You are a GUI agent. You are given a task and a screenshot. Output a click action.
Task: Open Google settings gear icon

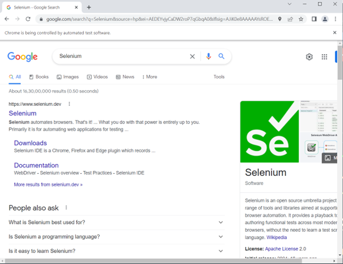coord(309,57)
